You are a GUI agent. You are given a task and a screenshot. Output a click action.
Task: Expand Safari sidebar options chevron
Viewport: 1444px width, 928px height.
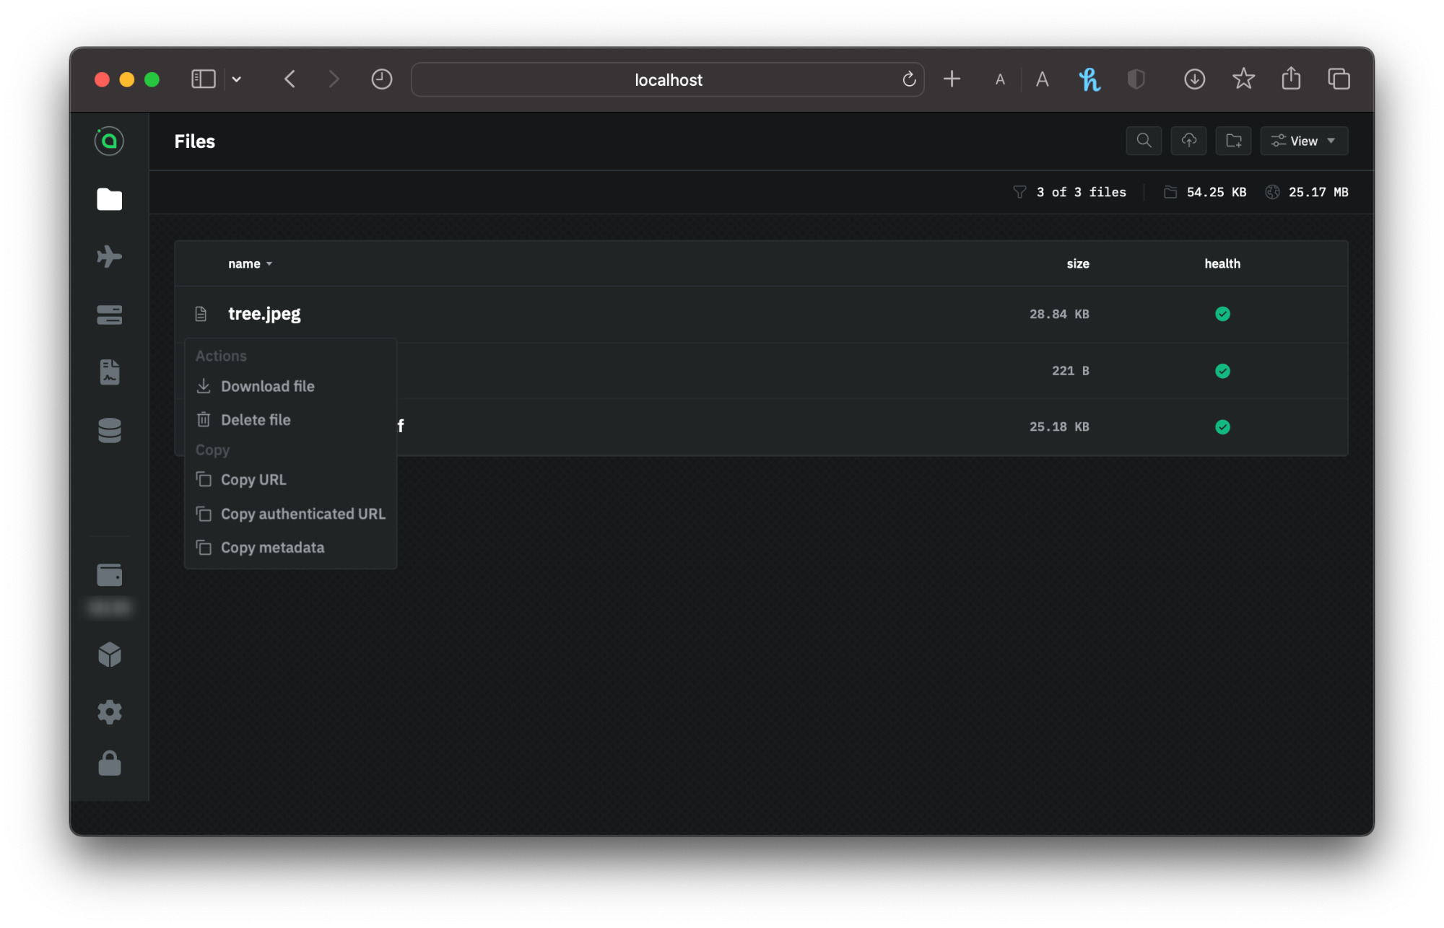point(236,79)
